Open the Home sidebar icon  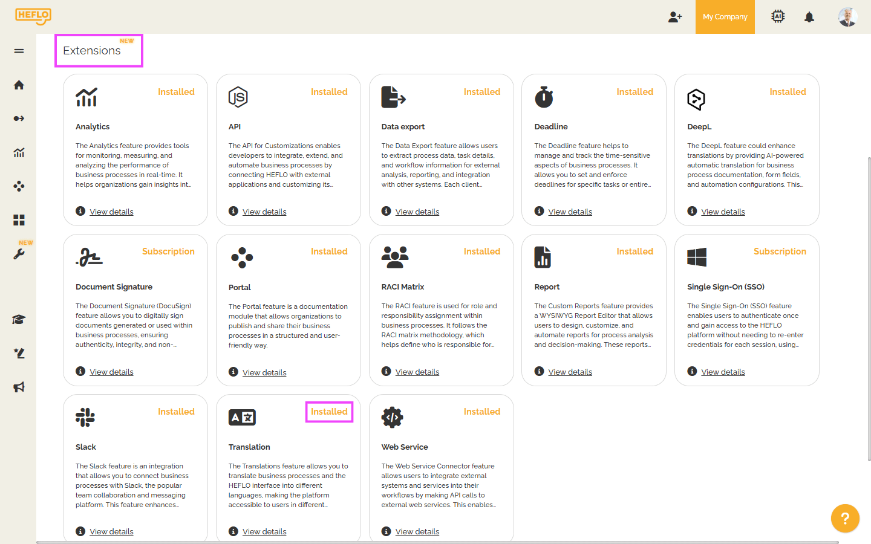[x=19, y=85]
